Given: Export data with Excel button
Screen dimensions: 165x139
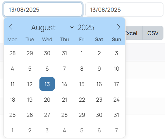Looking at the screenshot, I should (x=134, y=33).
